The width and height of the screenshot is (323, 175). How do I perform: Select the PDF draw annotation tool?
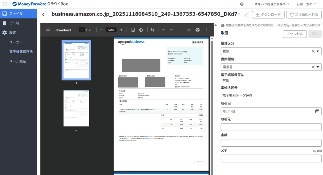153,30
